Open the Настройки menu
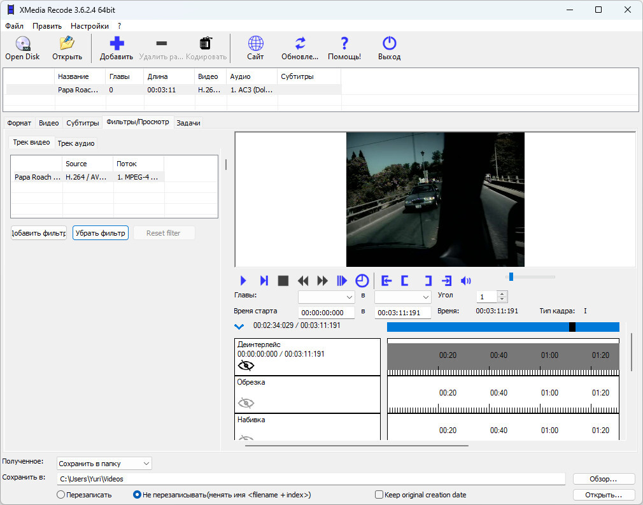Viewport: 643px width, 505px height. click(x=90, y=26)
